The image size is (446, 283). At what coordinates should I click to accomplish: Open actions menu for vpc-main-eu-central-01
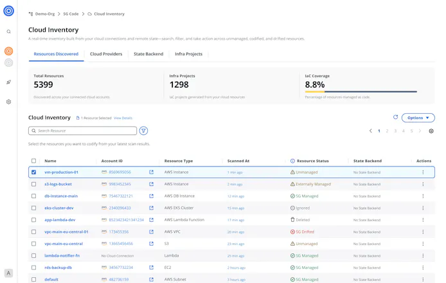(423, 232)
